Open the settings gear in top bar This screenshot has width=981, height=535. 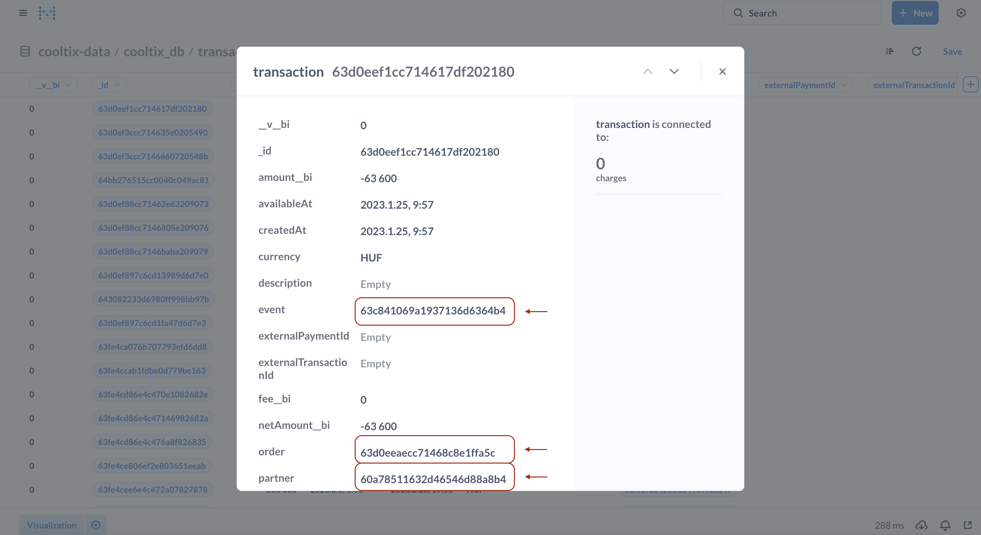coord(961,13)
